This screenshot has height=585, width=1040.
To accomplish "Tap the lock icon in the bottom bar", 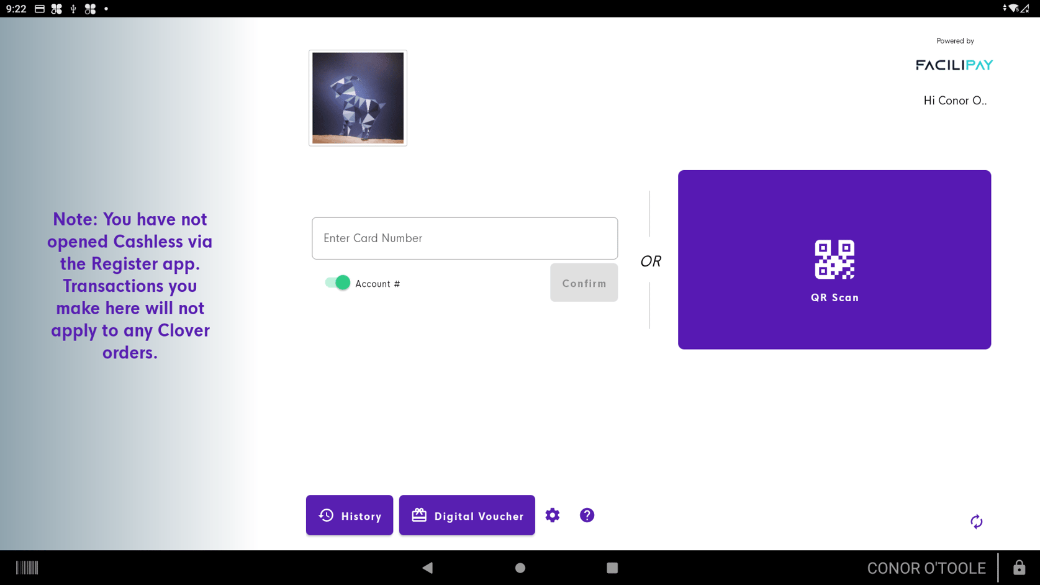I will pos(1020,567).
